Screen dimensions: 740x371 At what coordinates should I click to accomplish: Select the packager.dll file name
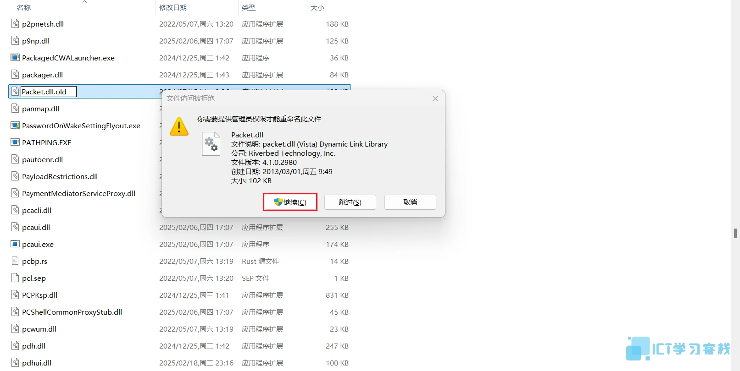pyautogui.click(x=42, y=75)
